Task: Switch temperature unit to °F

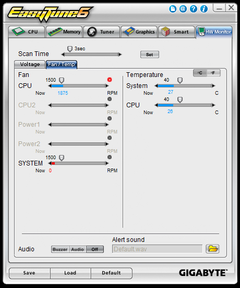Action: click(x=213, y=73)
